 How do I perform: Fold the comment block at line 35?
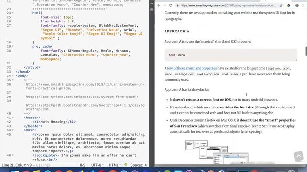pyautogui.click(x=13, y=80)
